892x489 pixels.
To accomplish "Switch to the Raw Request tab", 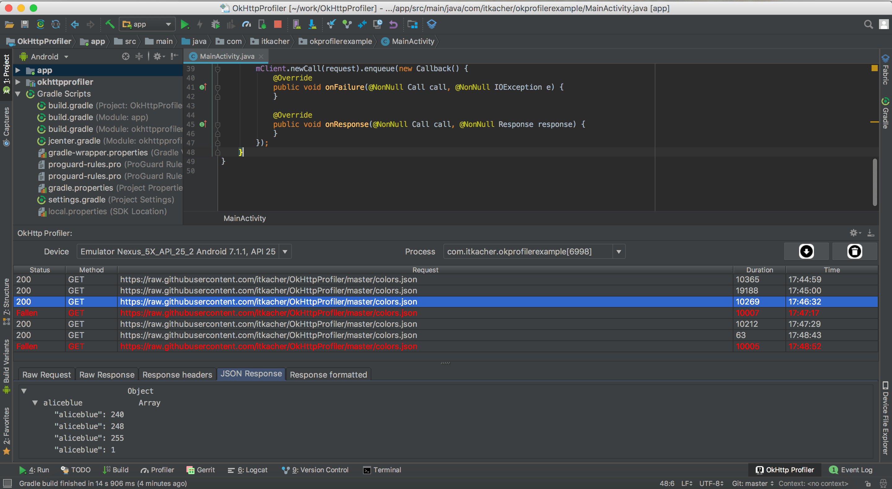I will pyautogui.click(x=47, y=374).
